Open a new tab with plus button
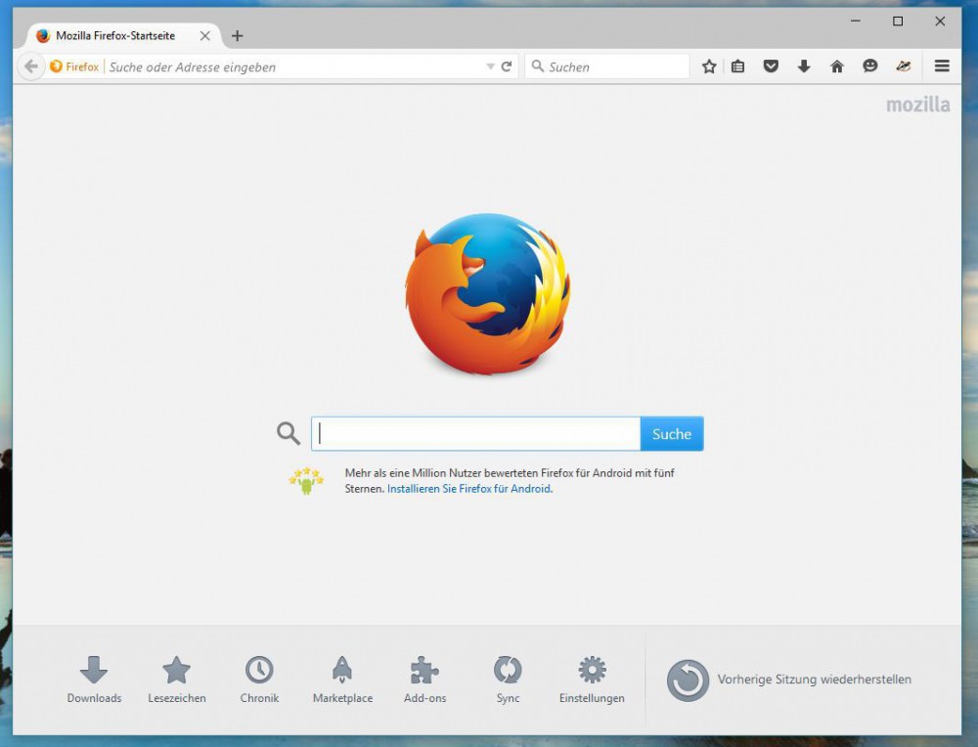 point(237,36)
